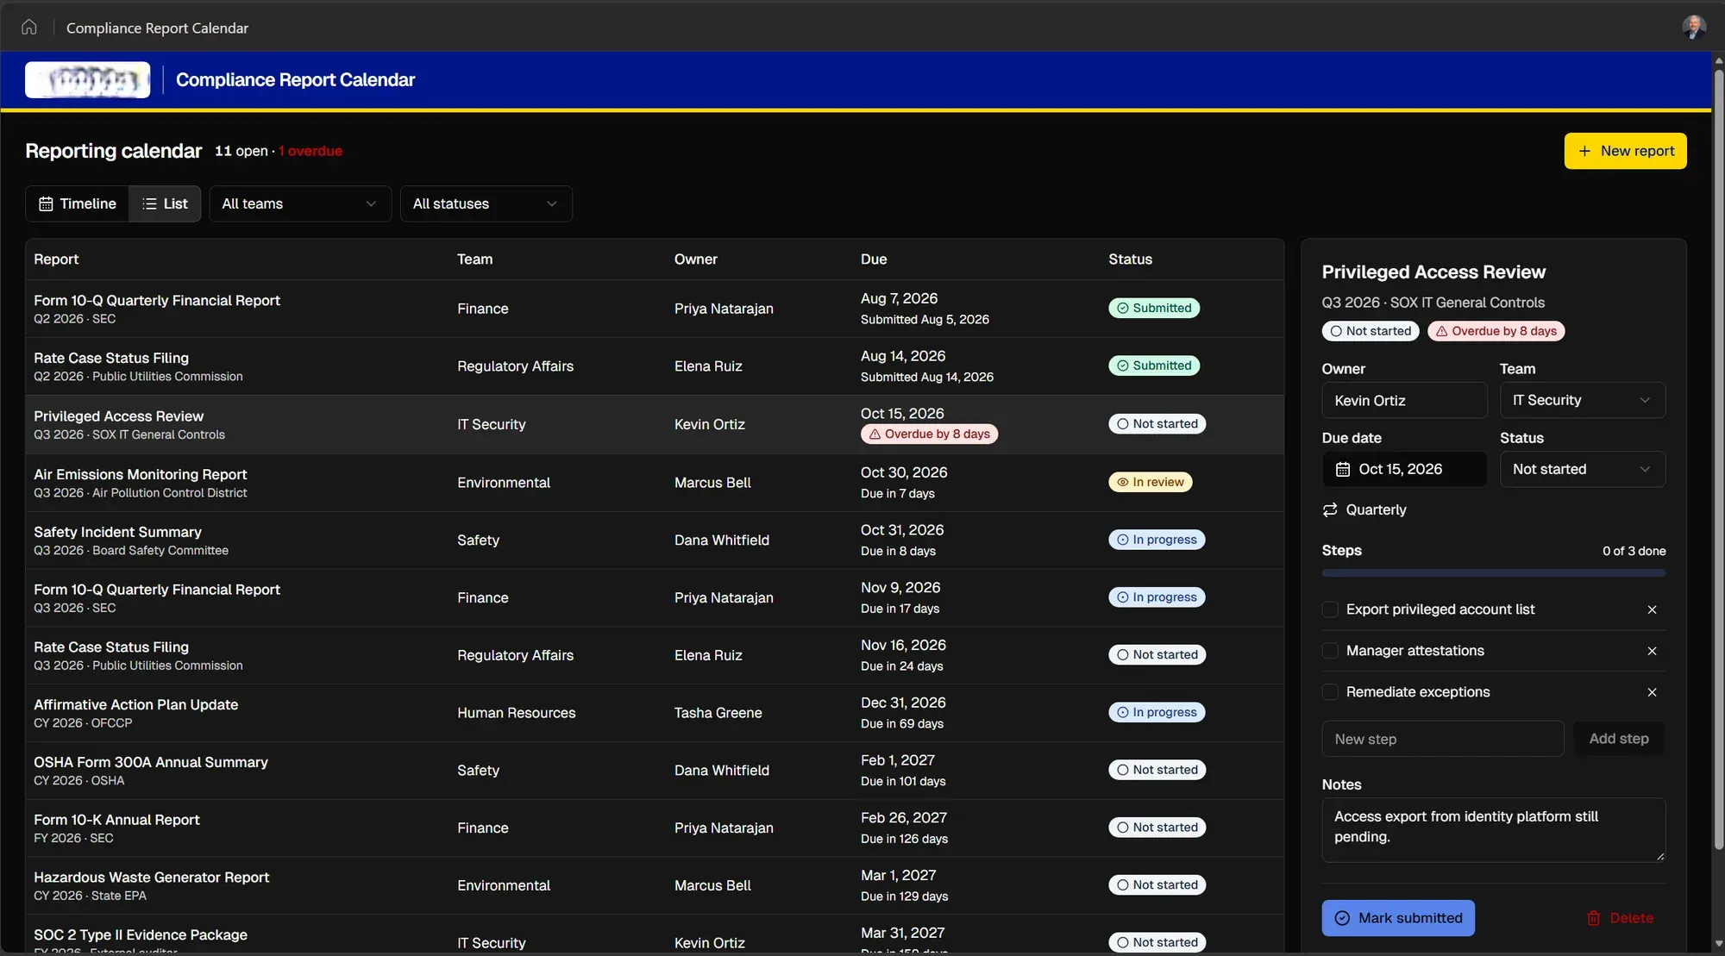Switch to Timeline view
The height and width of the screenshot is (956, 1725).
point(77,203)
